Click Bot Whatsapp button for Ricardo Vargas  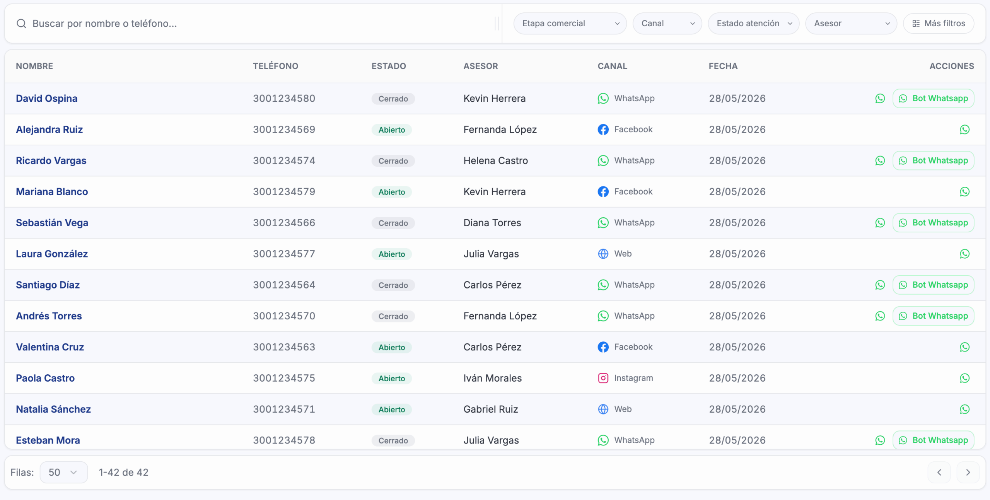tap(933, 161)
